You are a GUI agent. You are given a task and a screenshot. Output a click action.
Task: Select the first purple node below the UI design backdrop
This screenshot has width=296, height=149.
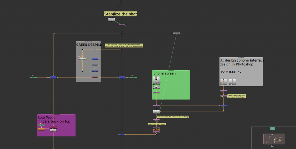[223, 91]
